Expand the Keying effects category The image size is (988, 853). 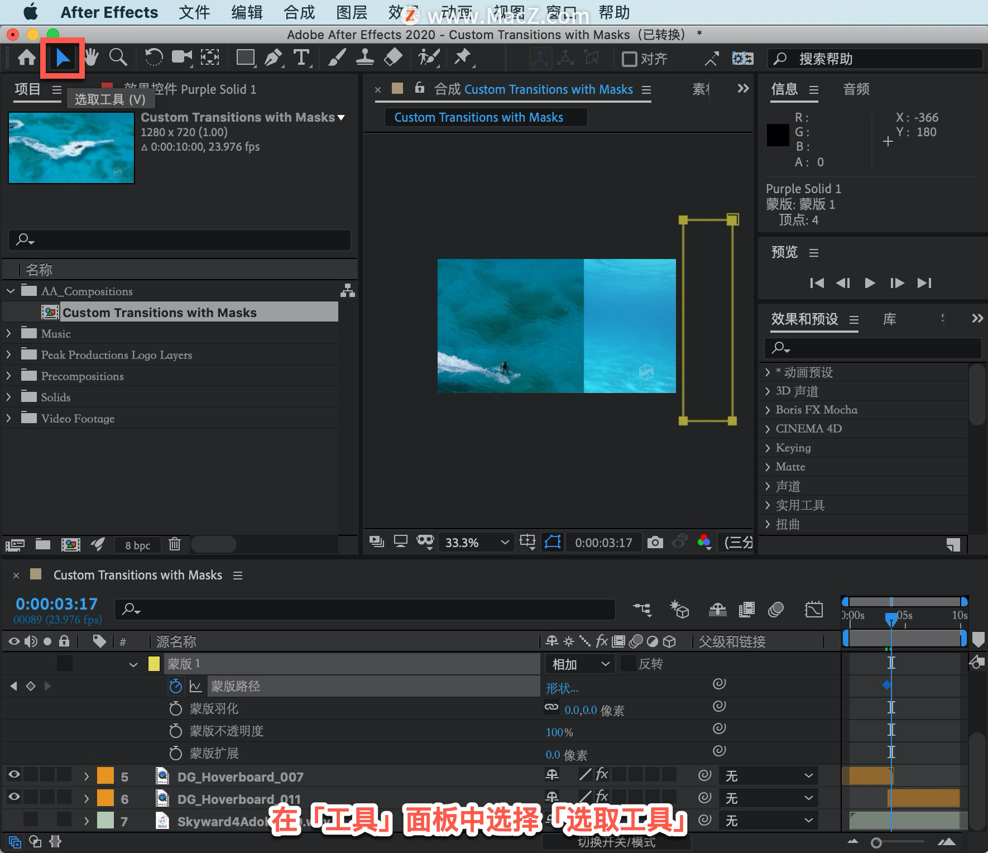coord(768,448)
